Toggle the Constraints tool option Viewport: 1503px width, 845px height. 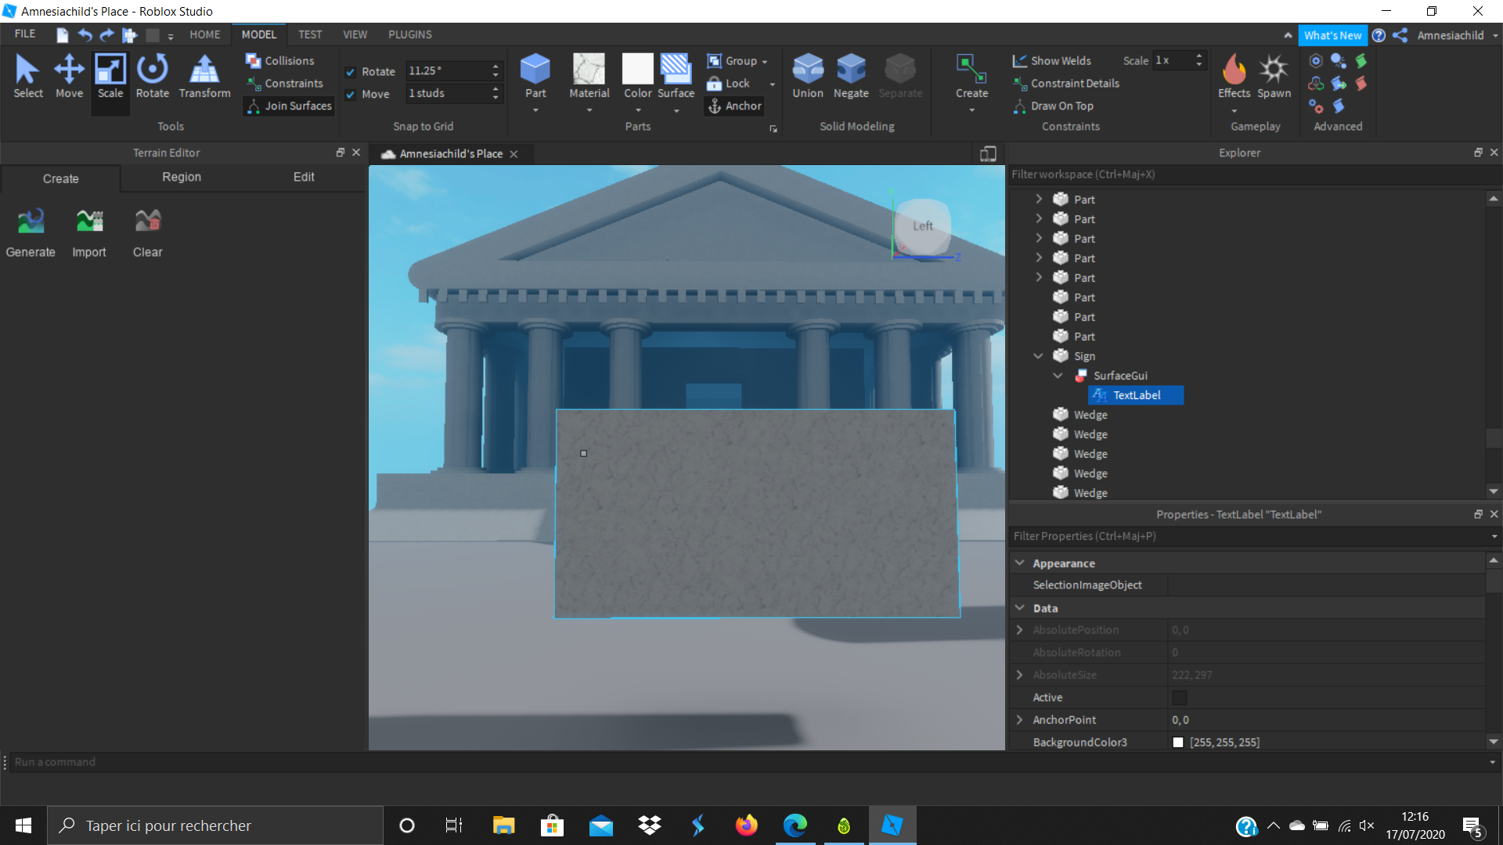tap(285, 84)
